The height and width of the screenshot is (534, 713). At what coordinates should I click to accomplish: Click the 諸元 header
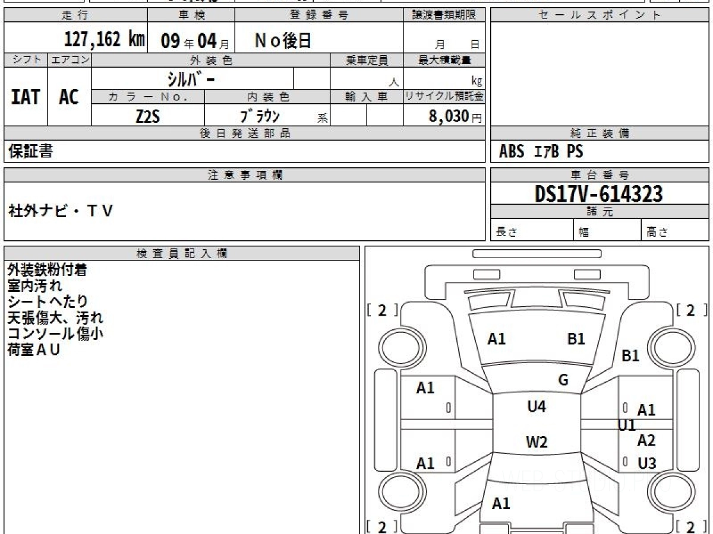(600, 212)
